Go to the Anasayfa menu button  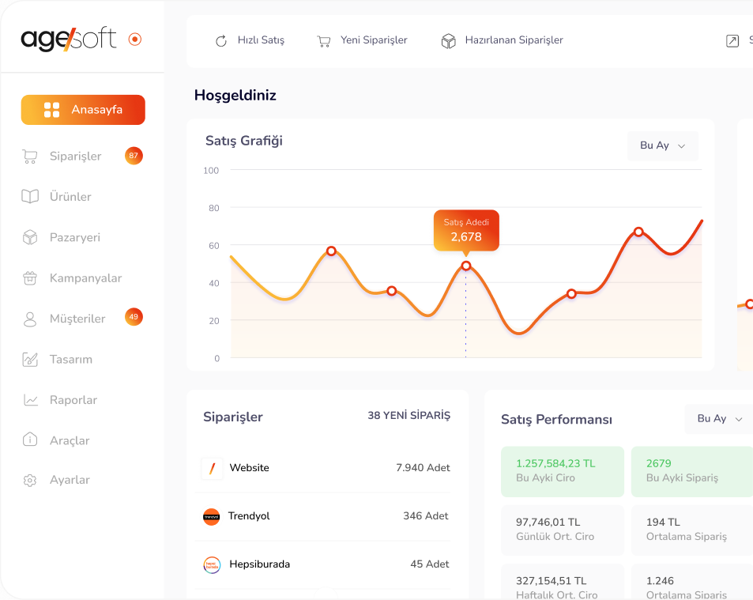point(83,110)
